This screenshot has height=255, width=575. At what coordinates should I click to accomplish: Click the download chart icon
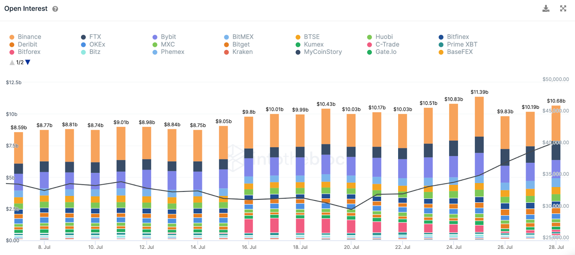pyautogui.click(x=546, y=9)
